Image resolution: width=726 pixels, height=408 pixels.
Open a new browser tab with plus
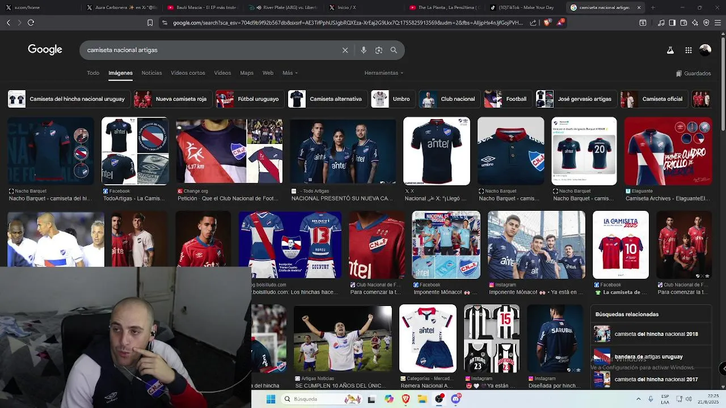653,7
